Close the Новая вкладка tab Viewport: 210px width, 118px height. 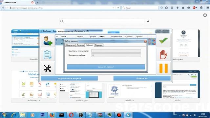tap(32, 2)
